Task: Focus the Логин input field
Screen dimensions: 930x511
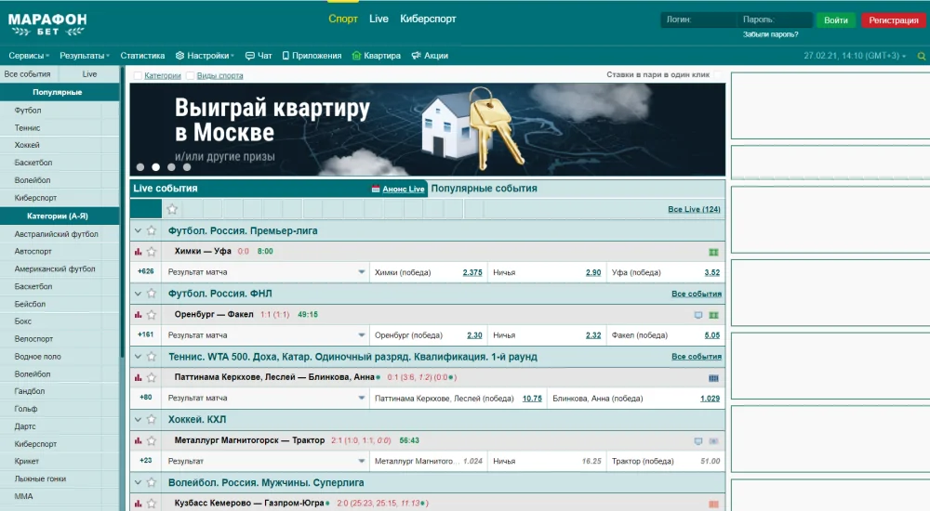Action: point(698,20)
